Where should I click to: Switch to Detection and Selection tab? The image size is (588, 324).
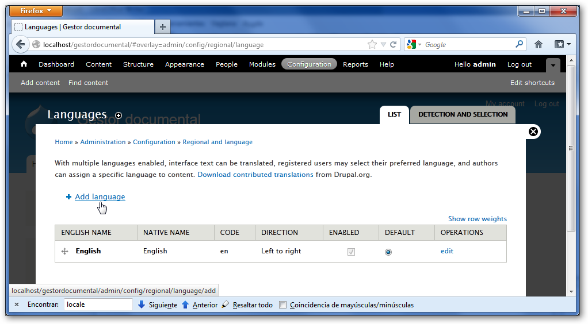pos(463,114)
